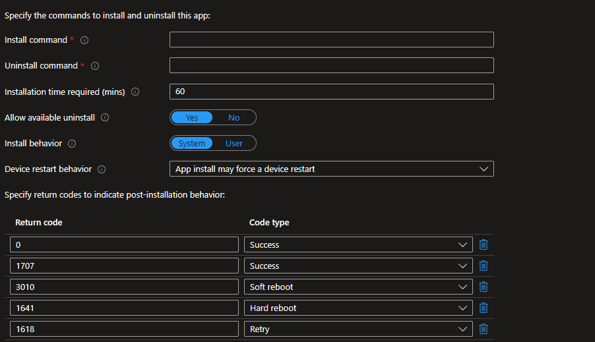This screenshot has width=595, height=342.
Task: Click the return code 3010 input field
Action: (x=124, y=287)
